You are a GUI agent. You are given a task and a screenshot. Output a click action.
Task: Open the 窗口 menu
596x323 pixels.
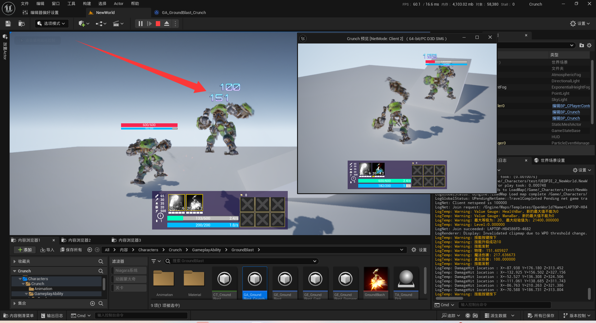[56, 4]
